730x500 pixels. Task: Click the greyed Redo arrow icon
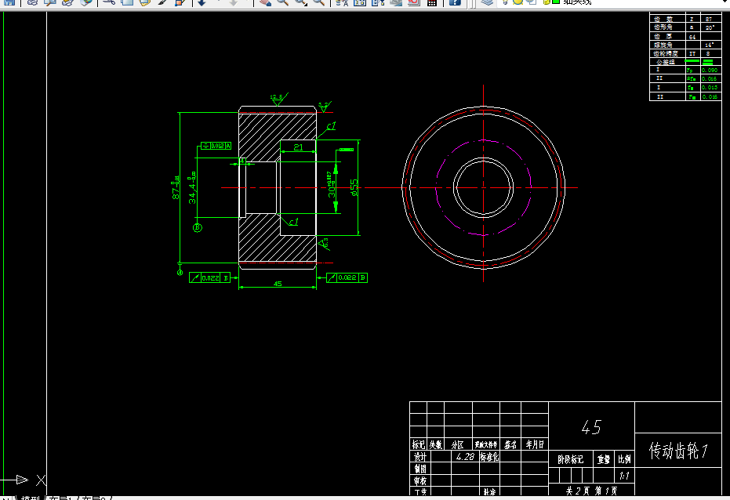pos(234,2)
